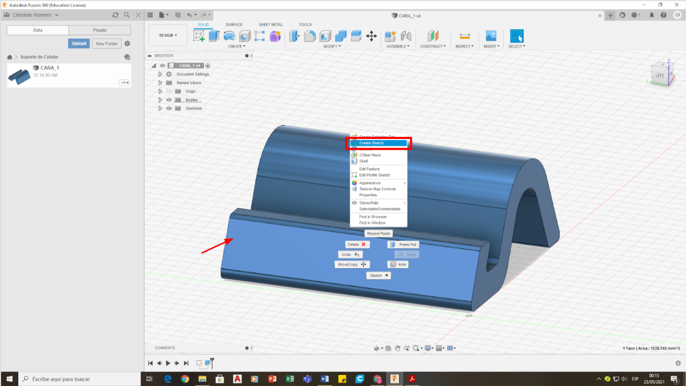Viewport: 686px width, 386px height.
Task: Select the Move/Copy toolbar icon
Action: pos(372,36)
